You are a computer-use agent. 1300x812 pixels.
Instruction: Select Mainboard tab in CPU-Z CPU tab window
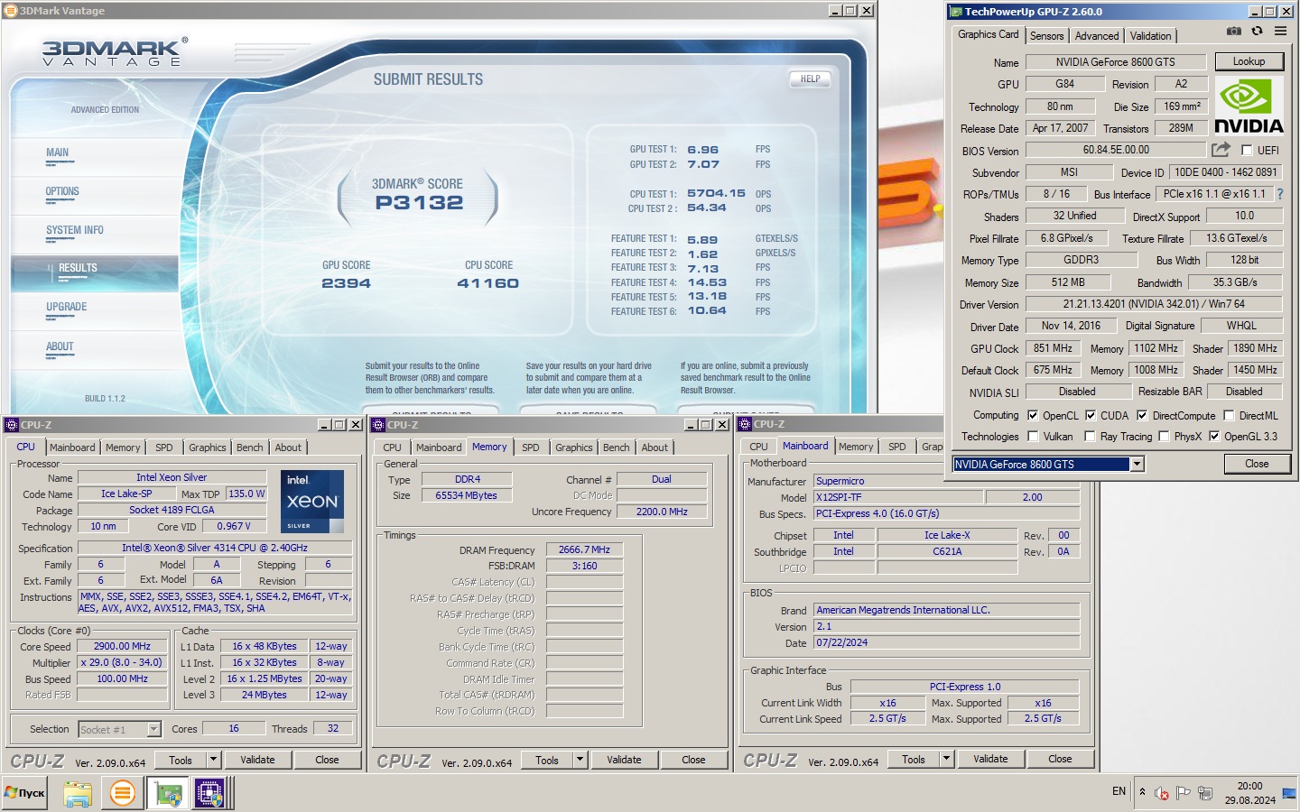(72, 448)
